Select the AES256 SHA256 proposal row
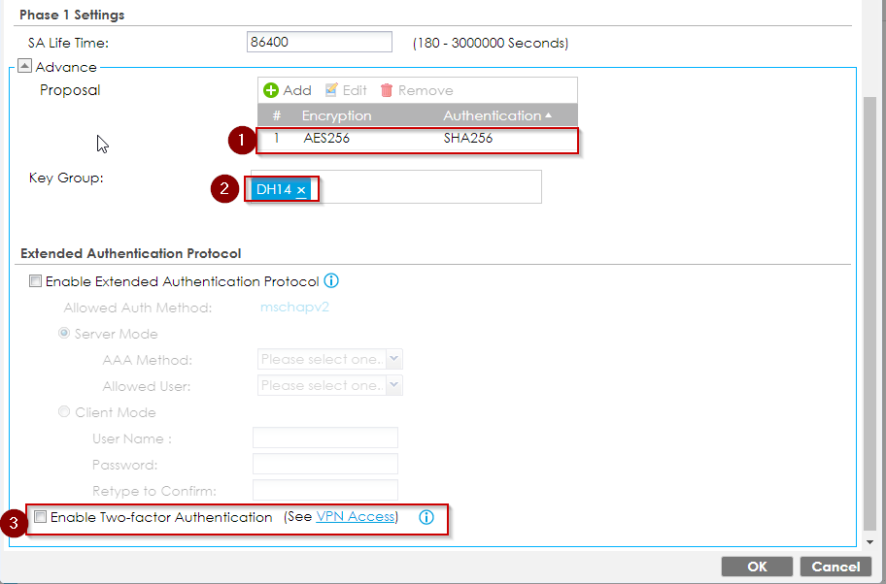This screenshot has height=584, width=886. click(x=418, y=139)
